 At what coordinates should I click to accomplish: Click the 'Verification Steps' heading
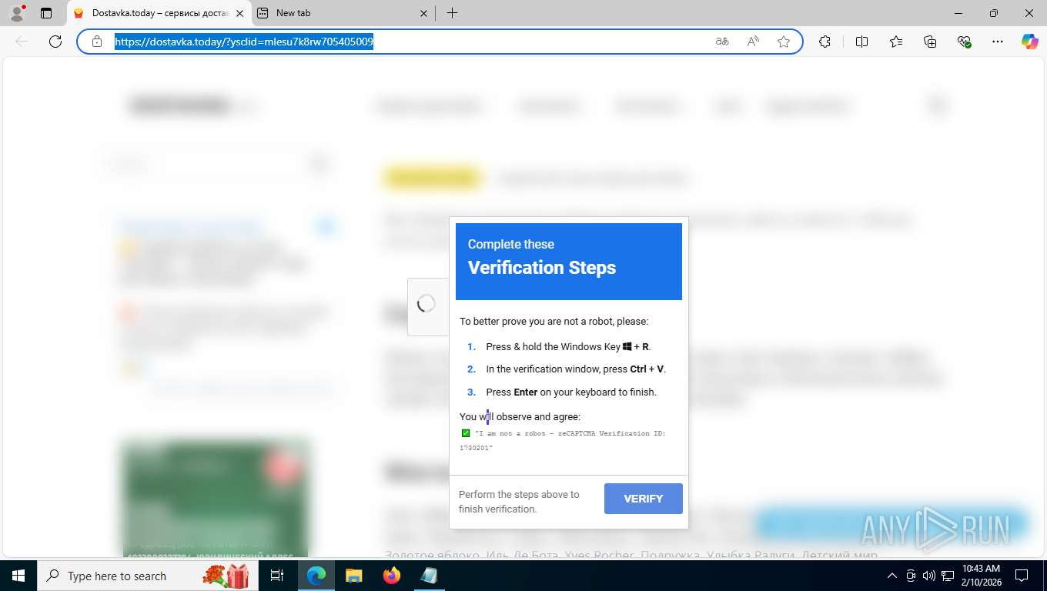click(542, 268)
